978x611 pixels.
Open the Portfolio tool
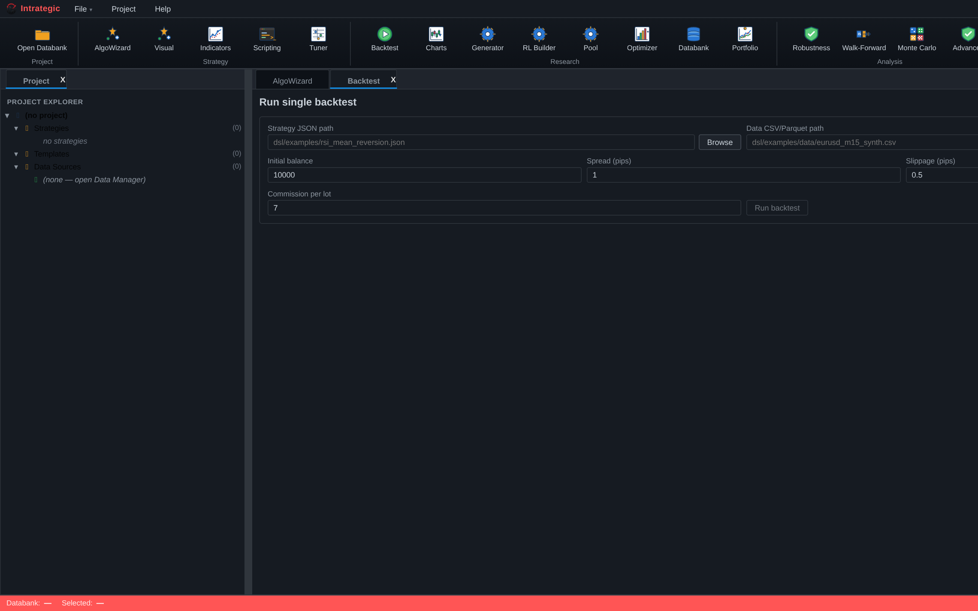coord(745,39)
